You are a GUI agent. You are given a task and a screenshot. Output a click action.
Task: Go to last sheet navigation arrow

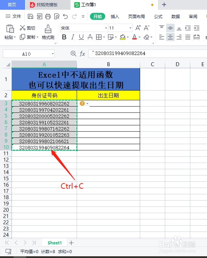pos(34,243)
